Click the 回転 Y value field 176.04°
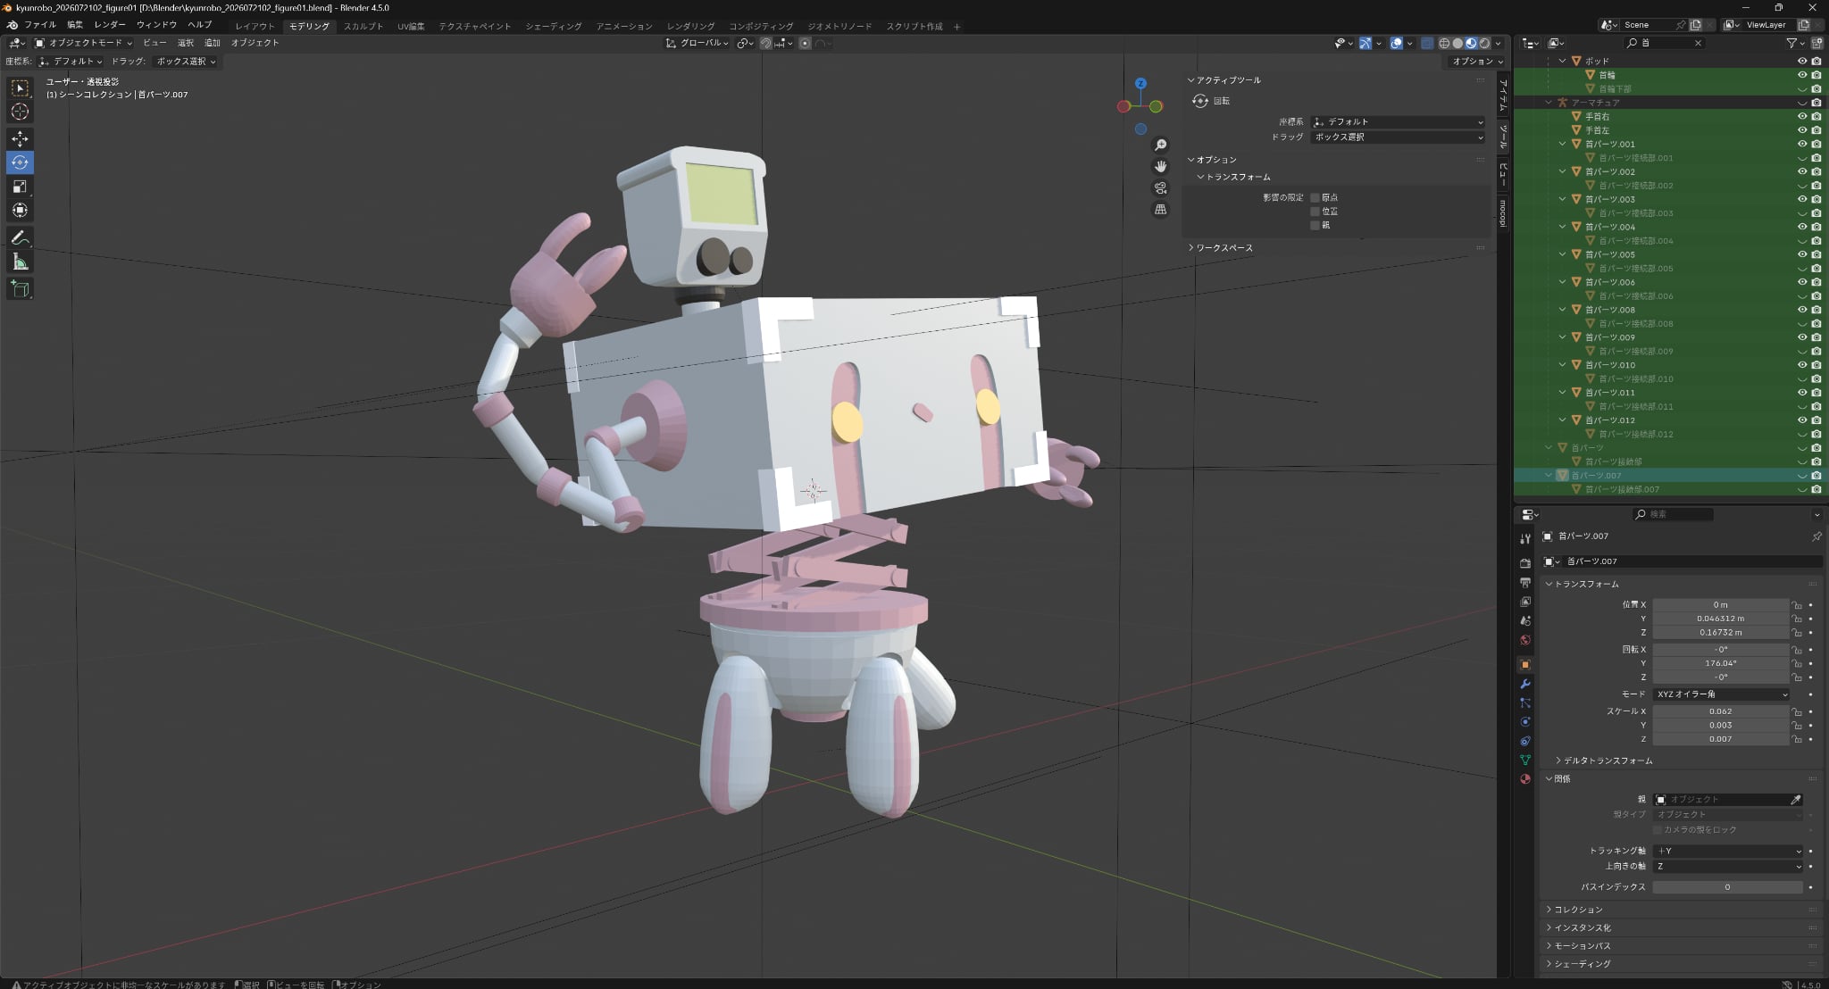The width and height of the screenshot is (1829, 989). coord(1720,663)
